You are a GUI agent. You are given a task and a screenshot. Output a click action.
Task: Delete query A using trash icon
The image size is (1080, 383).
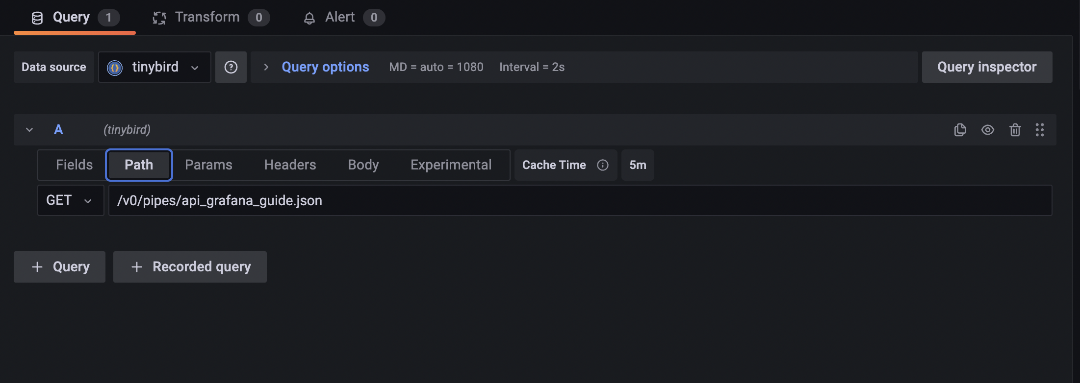tap(1015, 130)
